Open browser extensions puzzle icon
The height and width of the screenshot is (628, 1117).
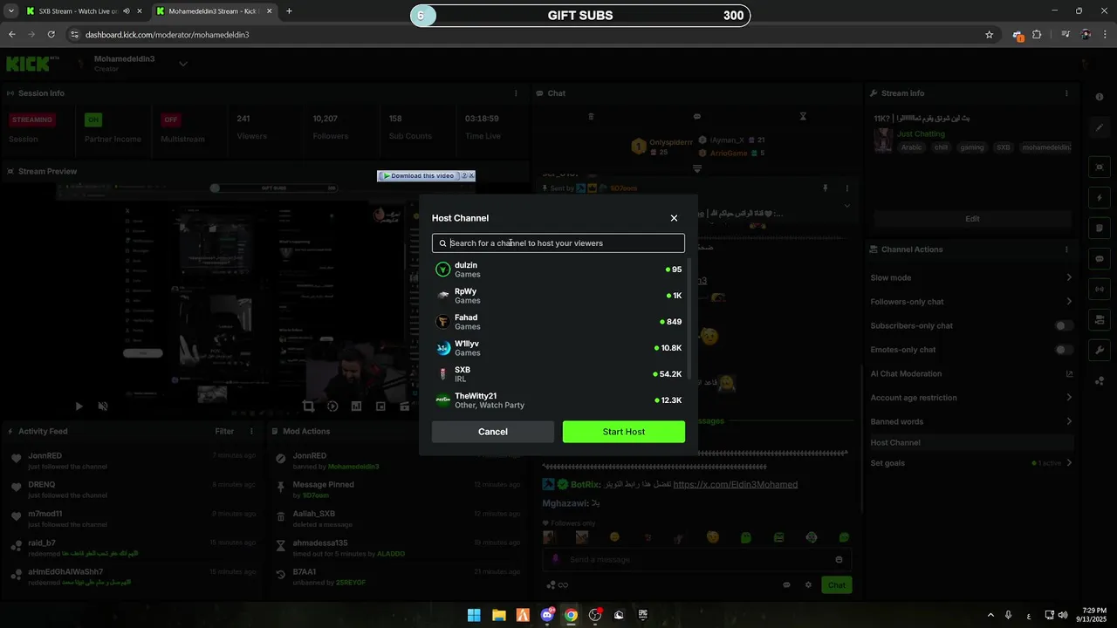click(x=1037, y=35)
